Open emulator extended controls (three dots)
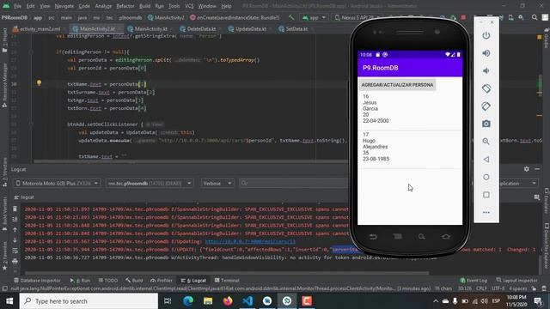This screenshot has height=309, width=550. (x=486, y=212)
